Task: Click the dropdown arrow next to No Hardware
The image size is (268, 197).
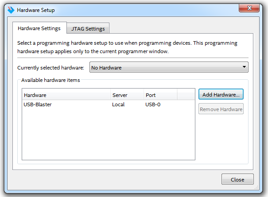Action: coord(244,67)
